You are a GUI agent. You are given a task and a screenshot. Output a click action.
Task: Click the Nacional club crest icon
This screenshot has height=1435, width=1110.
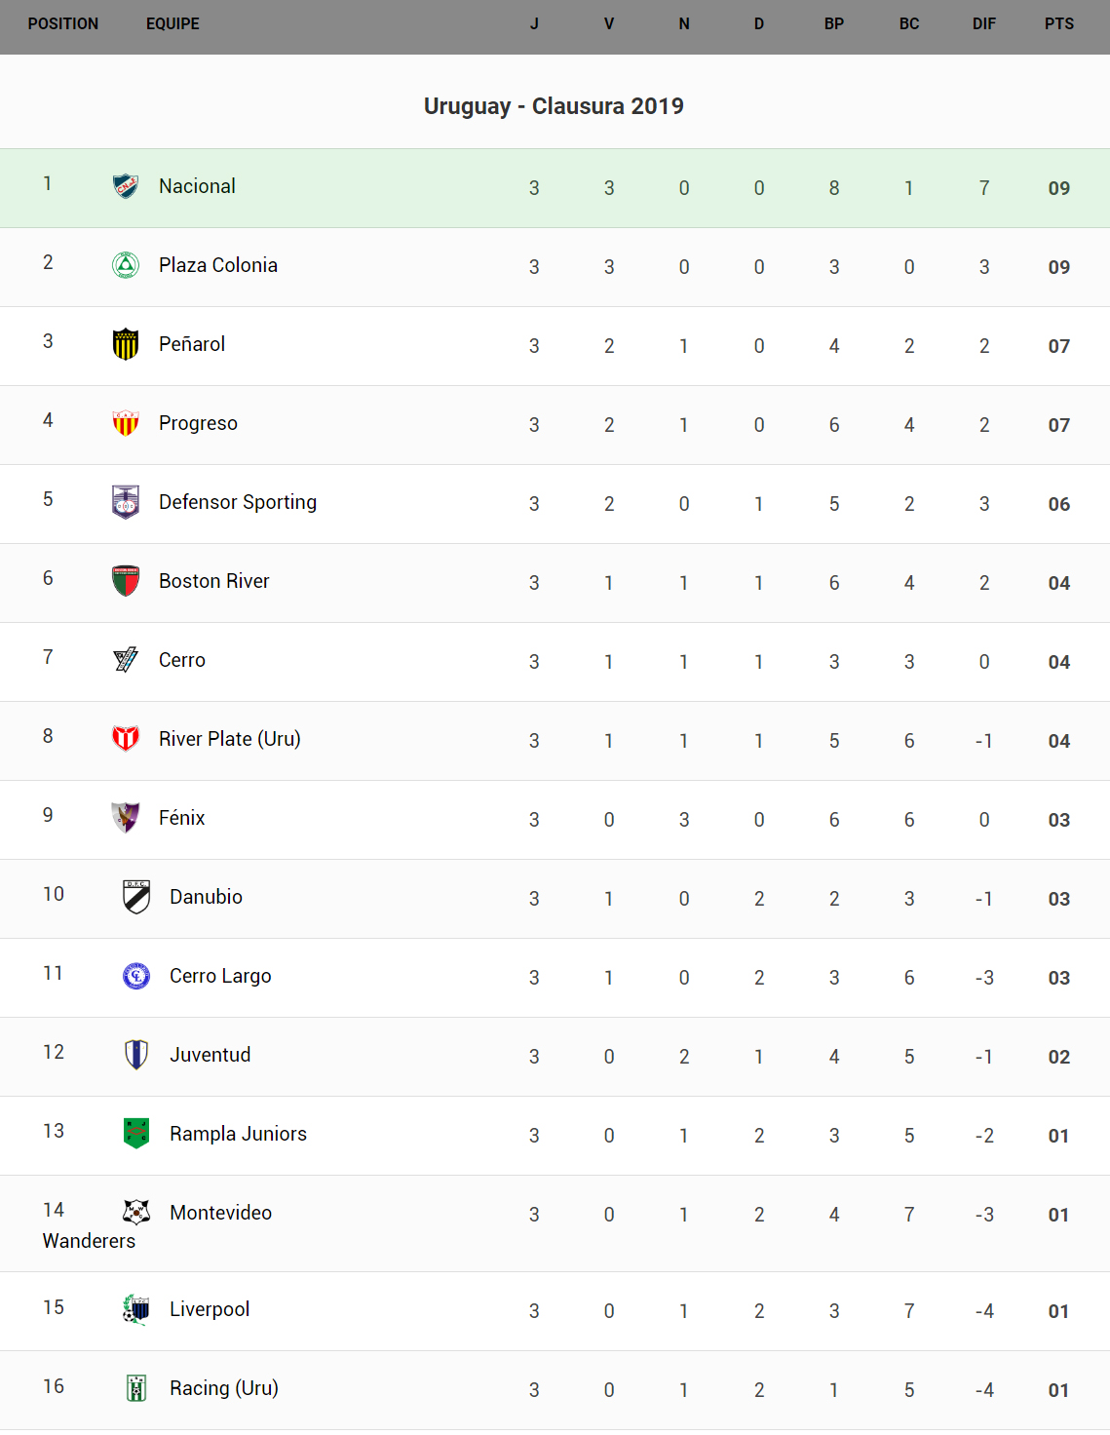tap(126, 186)
